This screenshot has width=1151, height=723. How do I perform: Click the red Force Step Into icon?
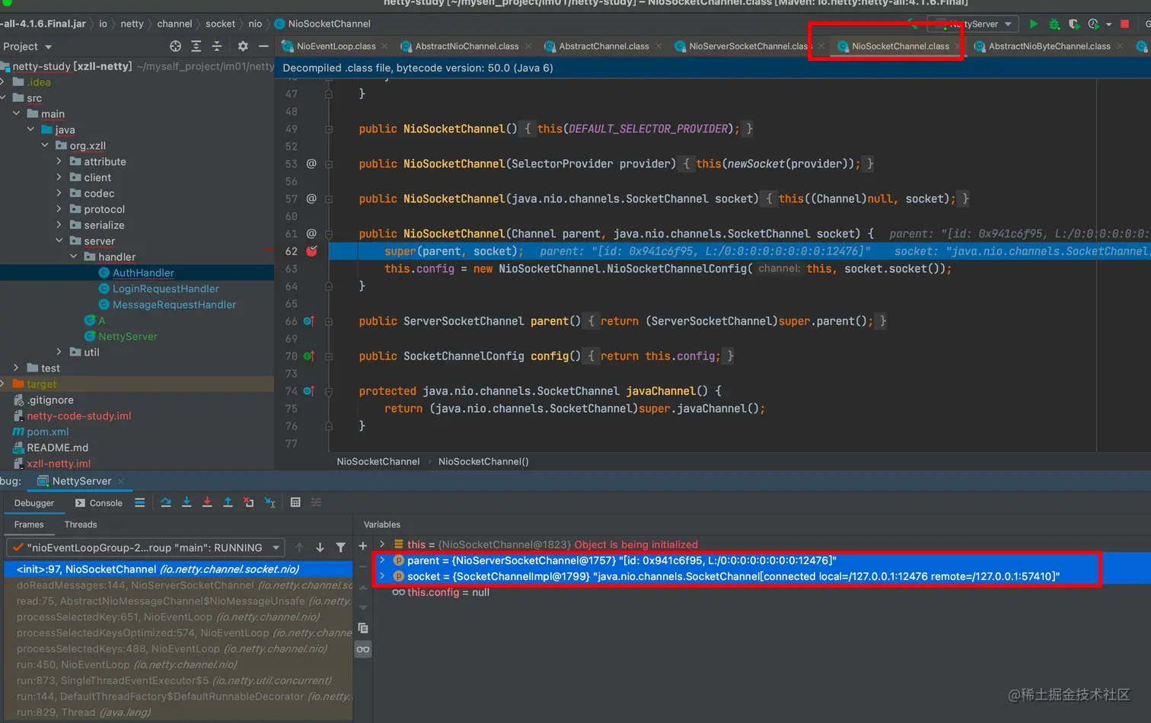[207, 502]
